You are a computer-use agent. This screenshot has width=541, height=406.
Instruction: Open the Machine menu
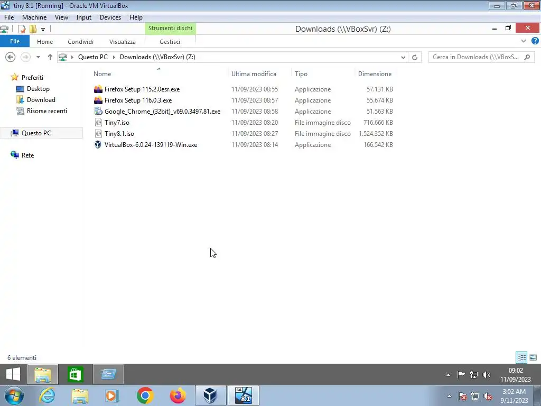[34, 17]
